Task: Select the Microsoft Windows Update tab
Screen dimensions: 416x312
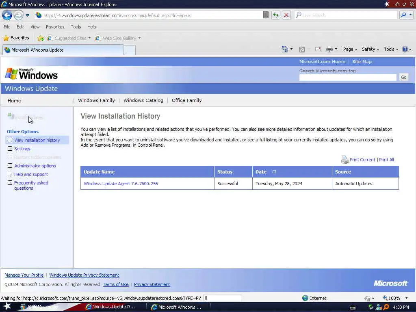Action: (x=63, y=50)
